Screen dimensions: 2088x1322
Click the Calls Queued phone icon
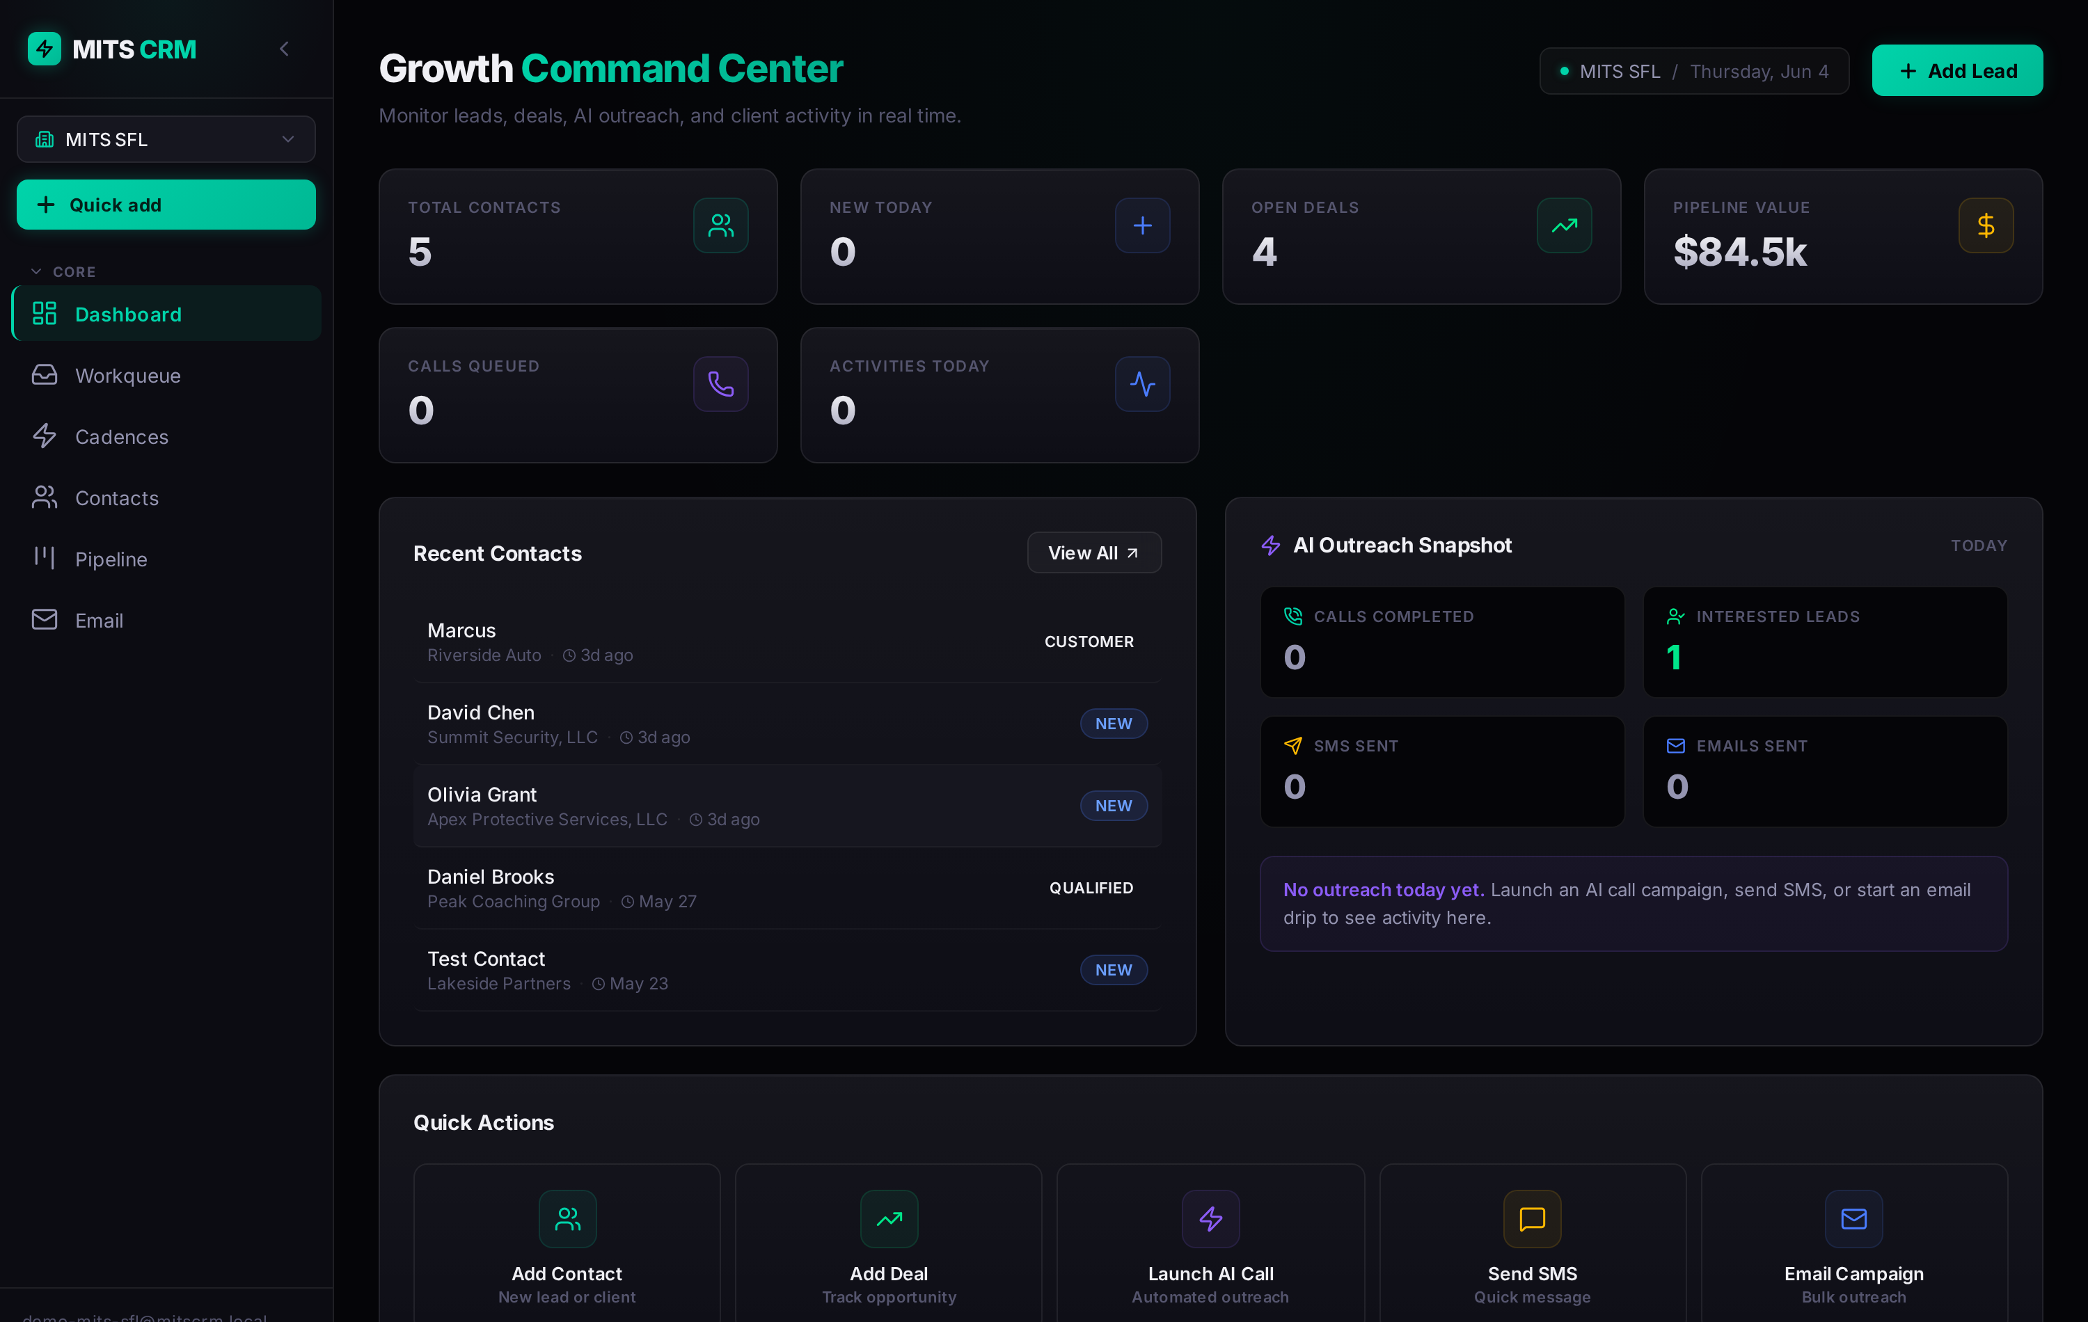click(x=720, y=384)
